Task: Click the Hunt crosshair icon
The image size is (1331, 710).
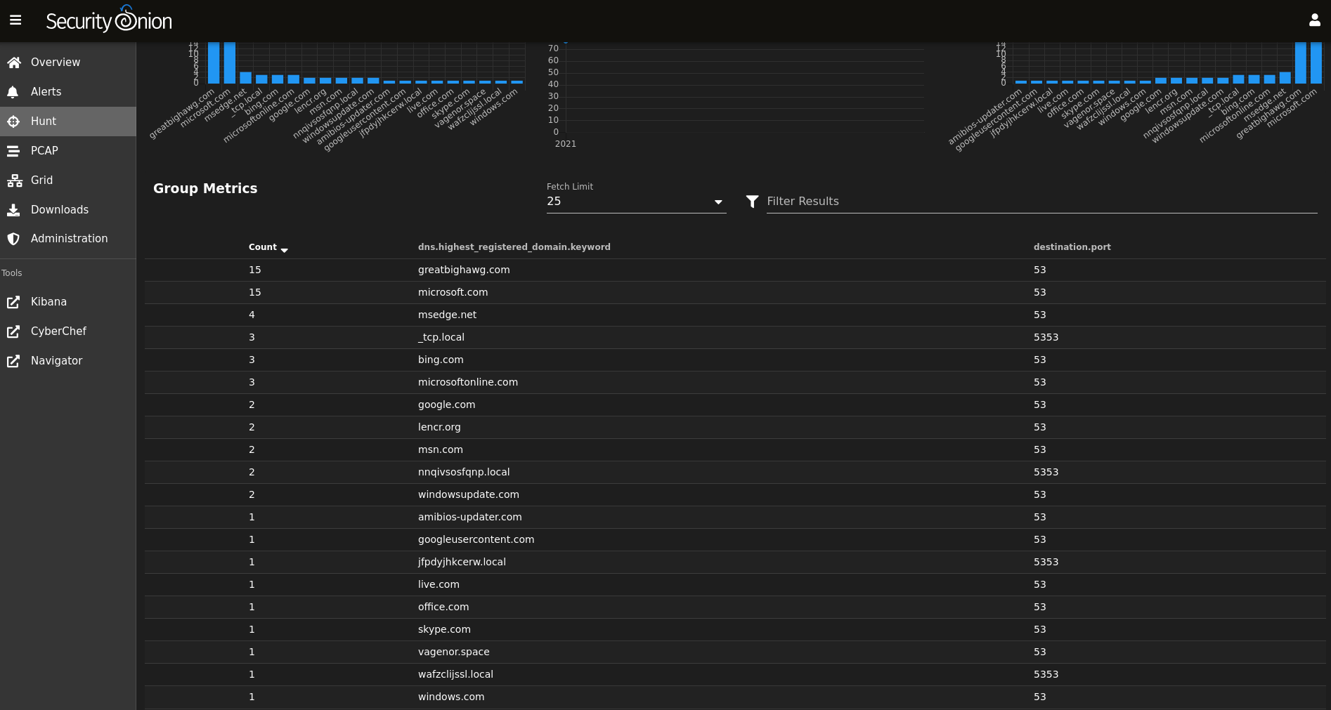Action: click(13, 121)
